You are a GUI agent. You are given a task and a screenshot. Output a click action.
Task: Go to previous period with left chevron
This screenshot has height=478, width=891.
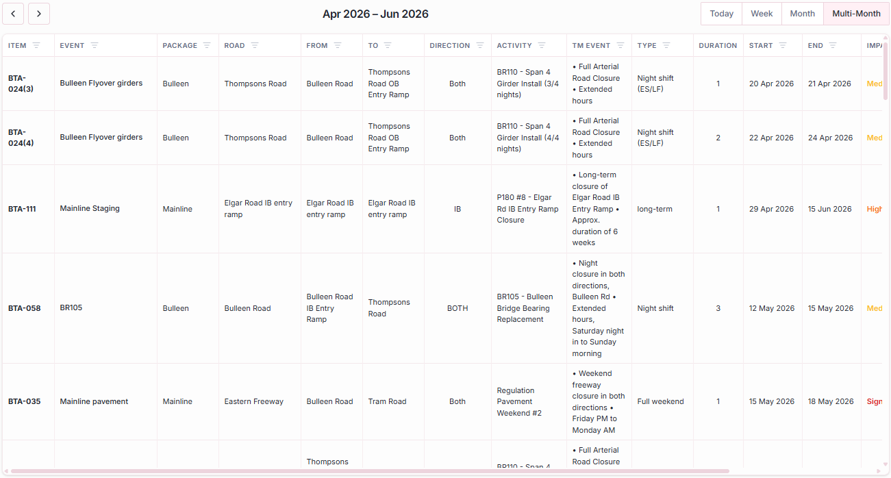pos(13,14)
